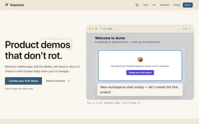Image resolution: width=199 pixels, height=124 pixels.
Task: Click the cardboard box icon in demo
Action: point(140,60)
